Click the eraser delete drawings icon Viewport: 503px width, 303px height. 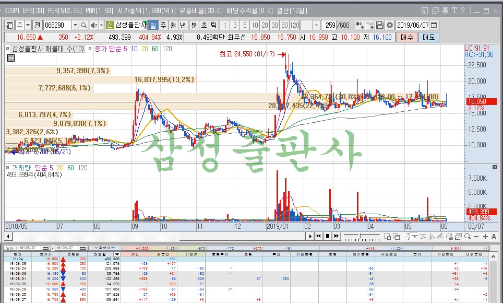(449, 237)
